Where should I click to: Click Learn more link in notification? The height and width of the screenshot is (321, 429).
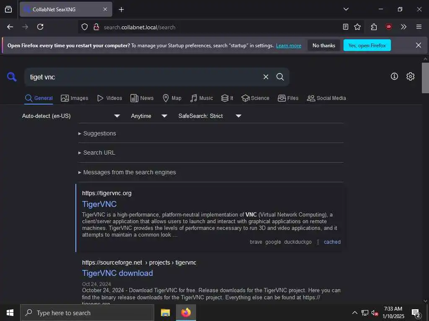(x=289, y=46)
